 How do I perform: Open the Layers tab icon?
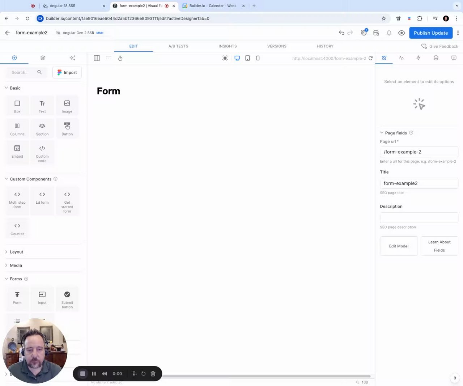(x=43, y=58)
